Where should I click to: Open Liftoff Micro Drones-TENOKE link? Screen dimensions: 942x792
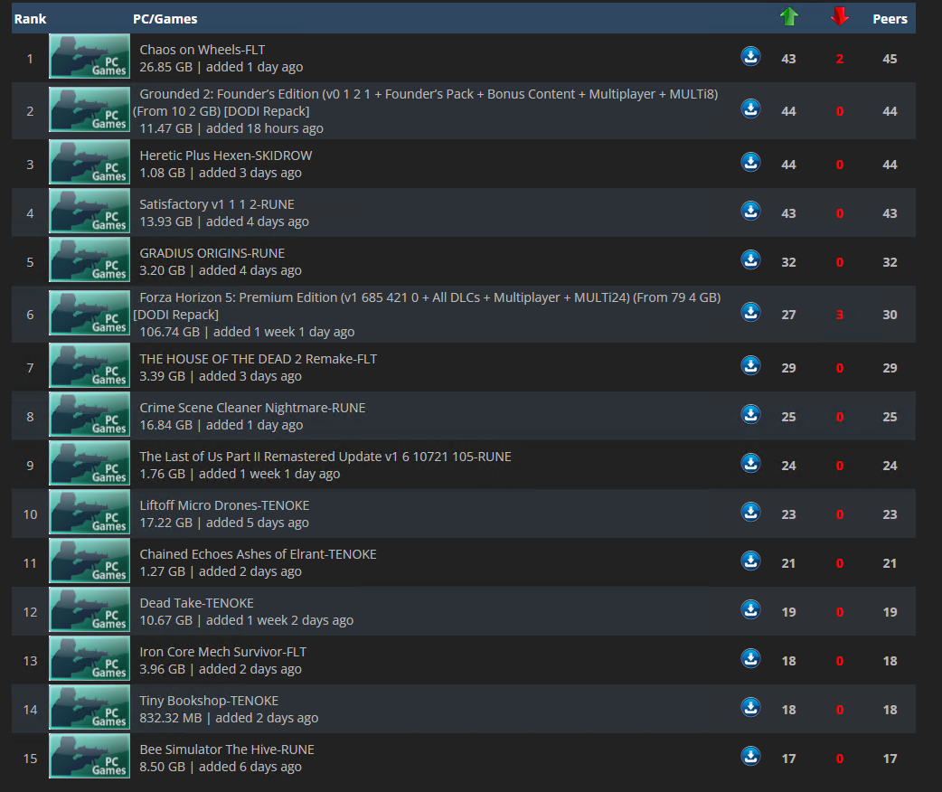[x=224, y=505]
